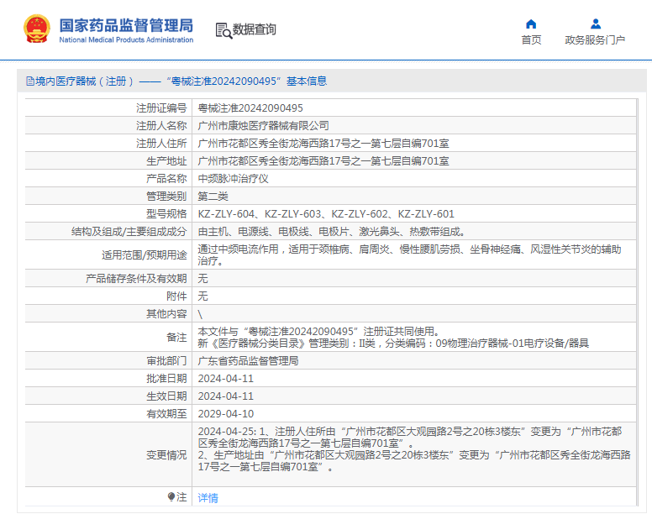
Task: Click the 附件 label
Action: pyautogui.click(x=176, y=296)
